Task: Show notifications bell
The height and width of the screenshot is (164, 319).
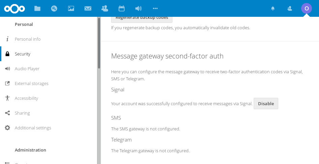Action: click(273, 8)
